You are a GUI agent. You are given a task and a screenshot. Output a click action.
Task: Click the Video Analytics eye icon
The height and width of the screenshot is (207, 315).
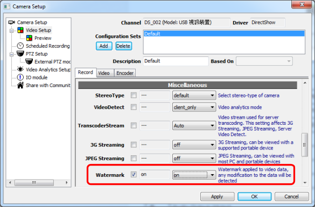tap(20, 69)
